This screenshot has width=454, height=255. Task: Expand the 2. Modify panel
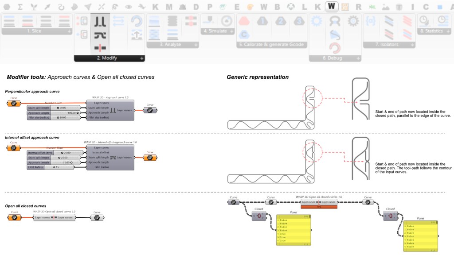(x=141, y=58)
